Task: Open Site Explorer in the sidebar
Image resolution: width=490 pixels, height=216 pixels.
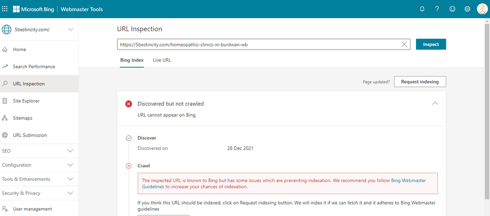Action: click(39, 101)
